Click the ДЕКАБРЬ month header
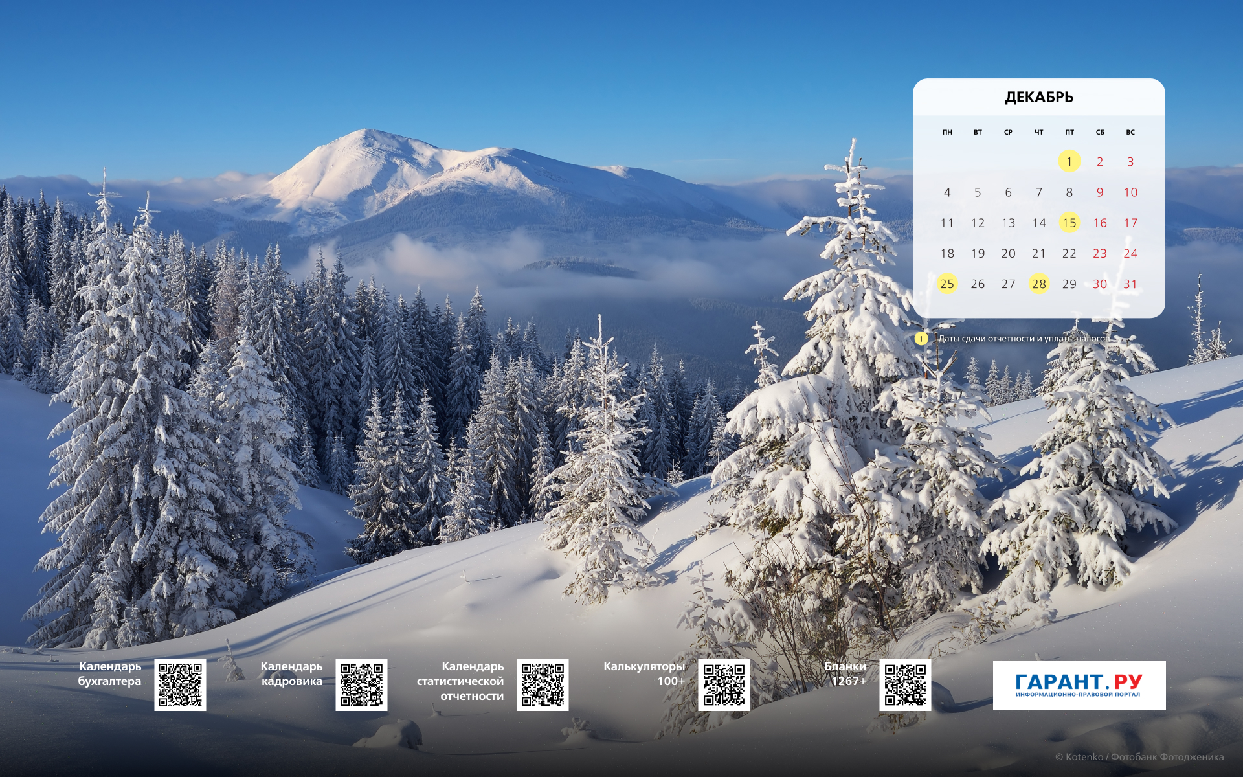 [1038, 97]
